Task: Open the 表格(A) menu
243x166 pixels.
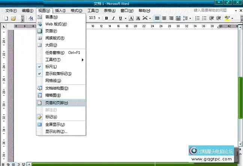Action: pyautogui.click(x=110, y=10)
